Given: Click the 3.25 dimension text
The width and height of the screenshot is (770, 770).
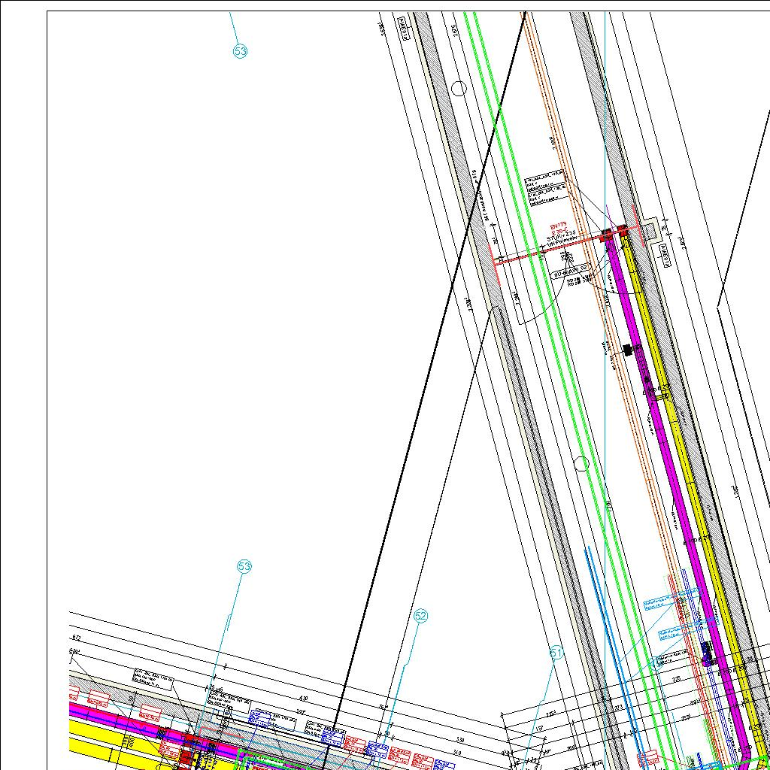Looking at the screenshot, I should (676, 679).
